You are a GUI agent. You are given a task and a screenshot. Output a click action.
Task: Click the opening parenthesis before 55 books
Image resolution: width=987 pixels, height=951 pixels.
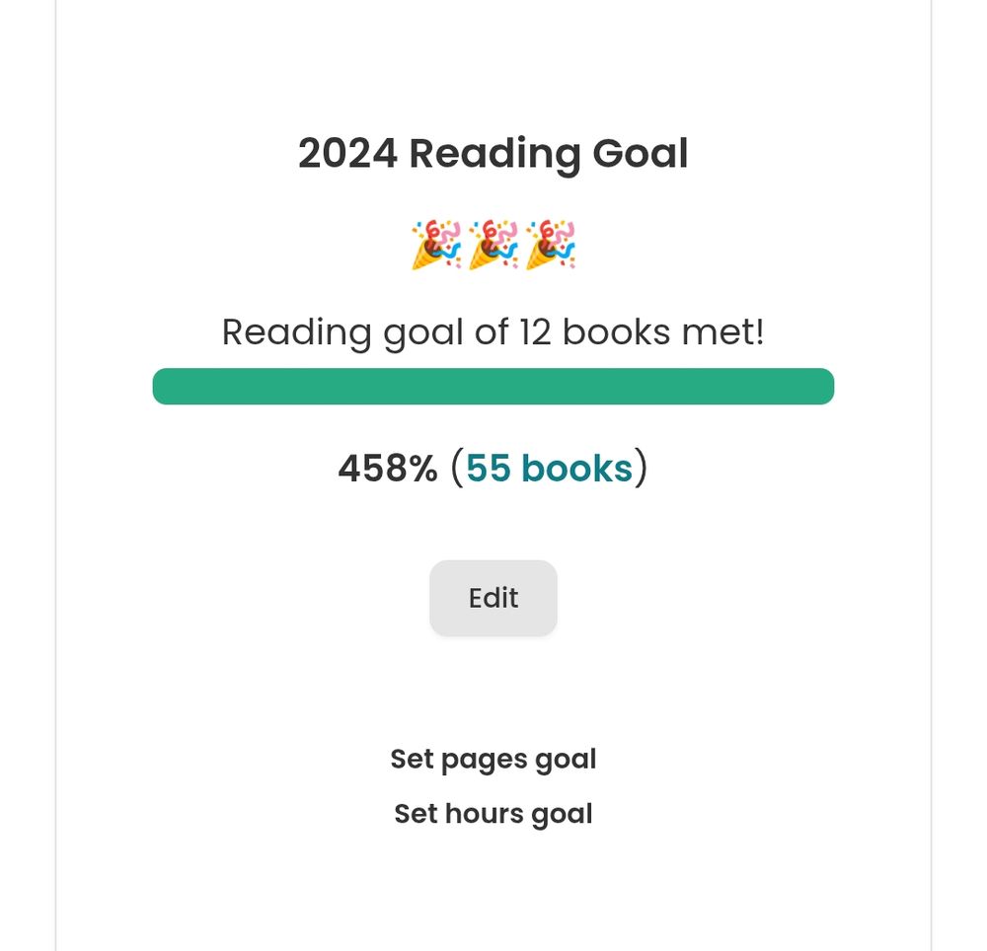coord(456,469)
